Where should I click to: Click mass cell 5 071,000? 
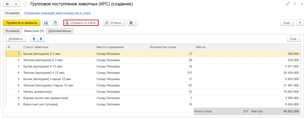click(248, 66)
